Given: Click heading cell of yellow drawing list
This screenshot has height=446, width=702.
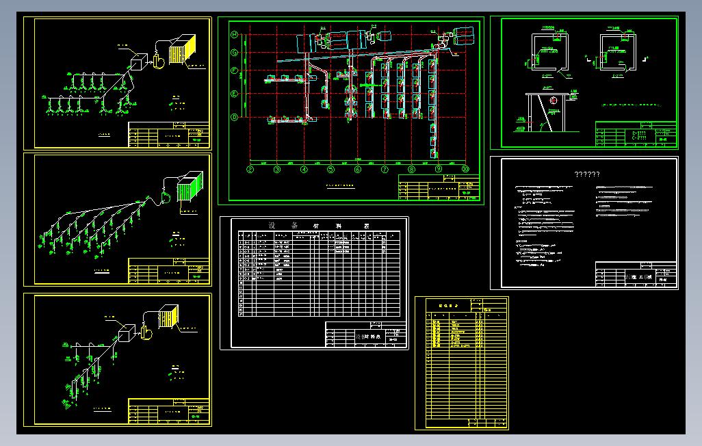Looking at the screenshot, I should pyautogui.click(x=449, y=305).
